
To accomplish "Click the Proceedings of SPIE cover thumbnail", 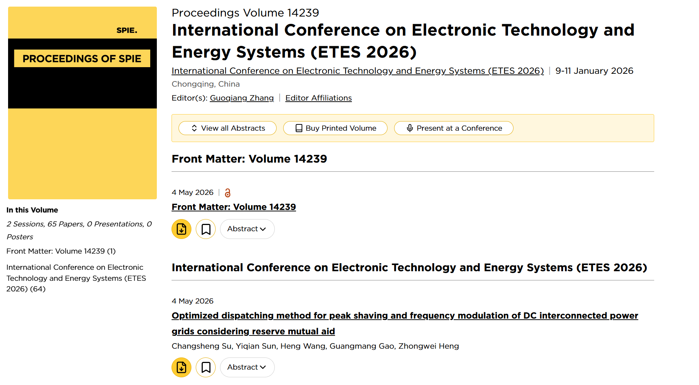I will pyautogui.click(x=82, y=103).
